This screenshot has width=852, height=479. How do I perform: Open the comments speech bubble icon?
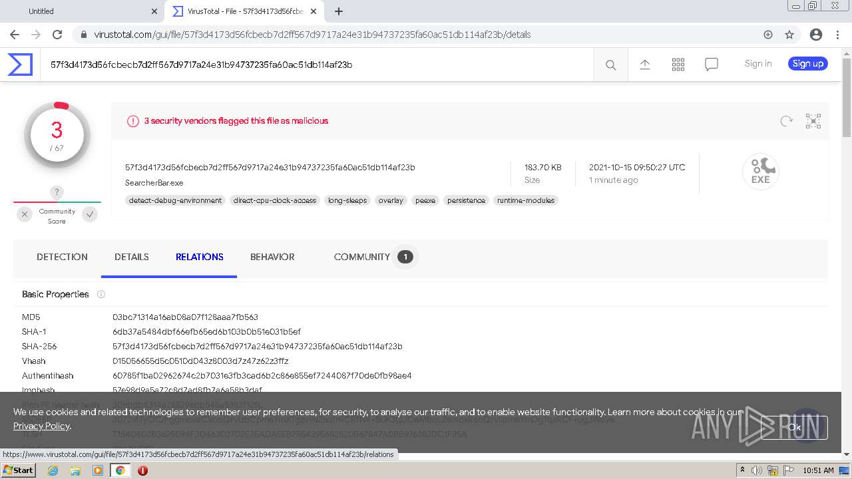pos(712,65)
